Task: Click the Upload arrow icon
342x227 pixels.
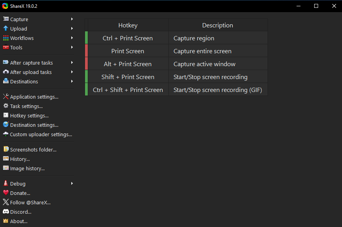Action: (x=5, y=29)
